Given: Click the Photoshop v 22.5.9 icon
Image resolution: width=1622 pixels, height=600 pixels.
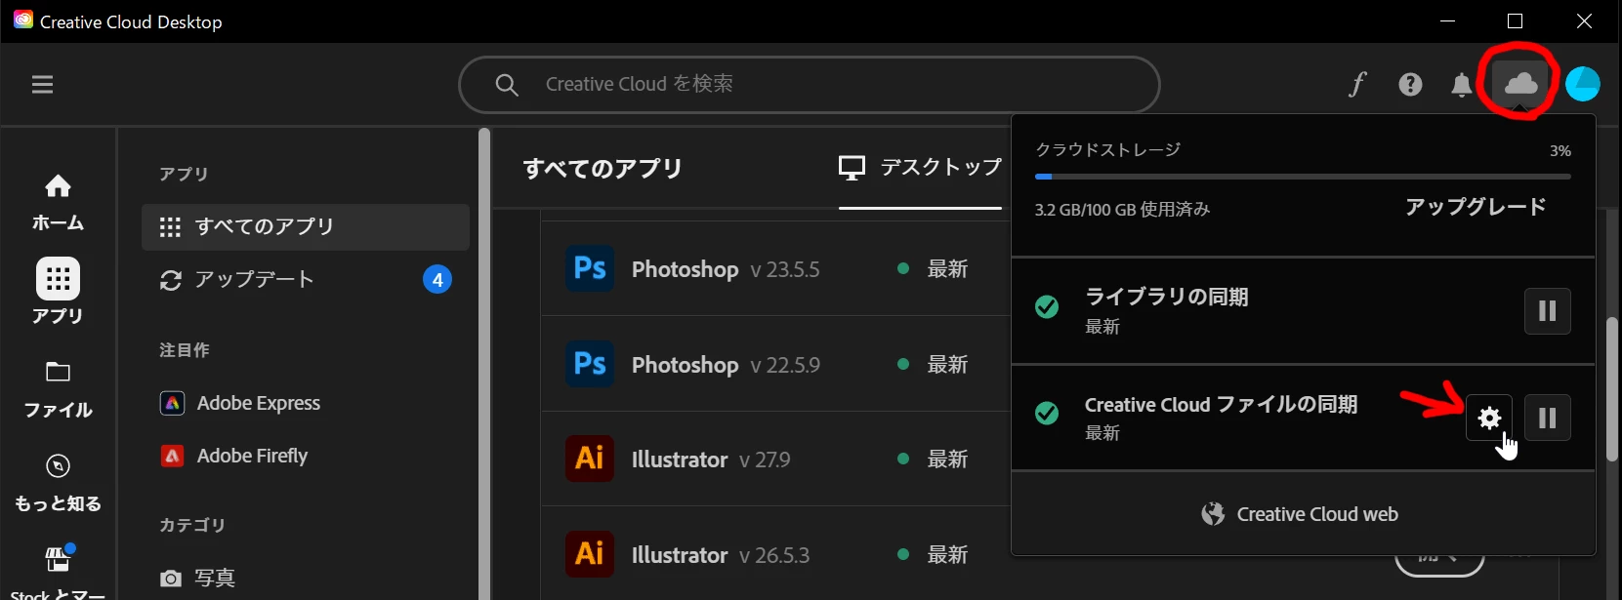Looking at the screenshot, I should click(x=590, y=364).
